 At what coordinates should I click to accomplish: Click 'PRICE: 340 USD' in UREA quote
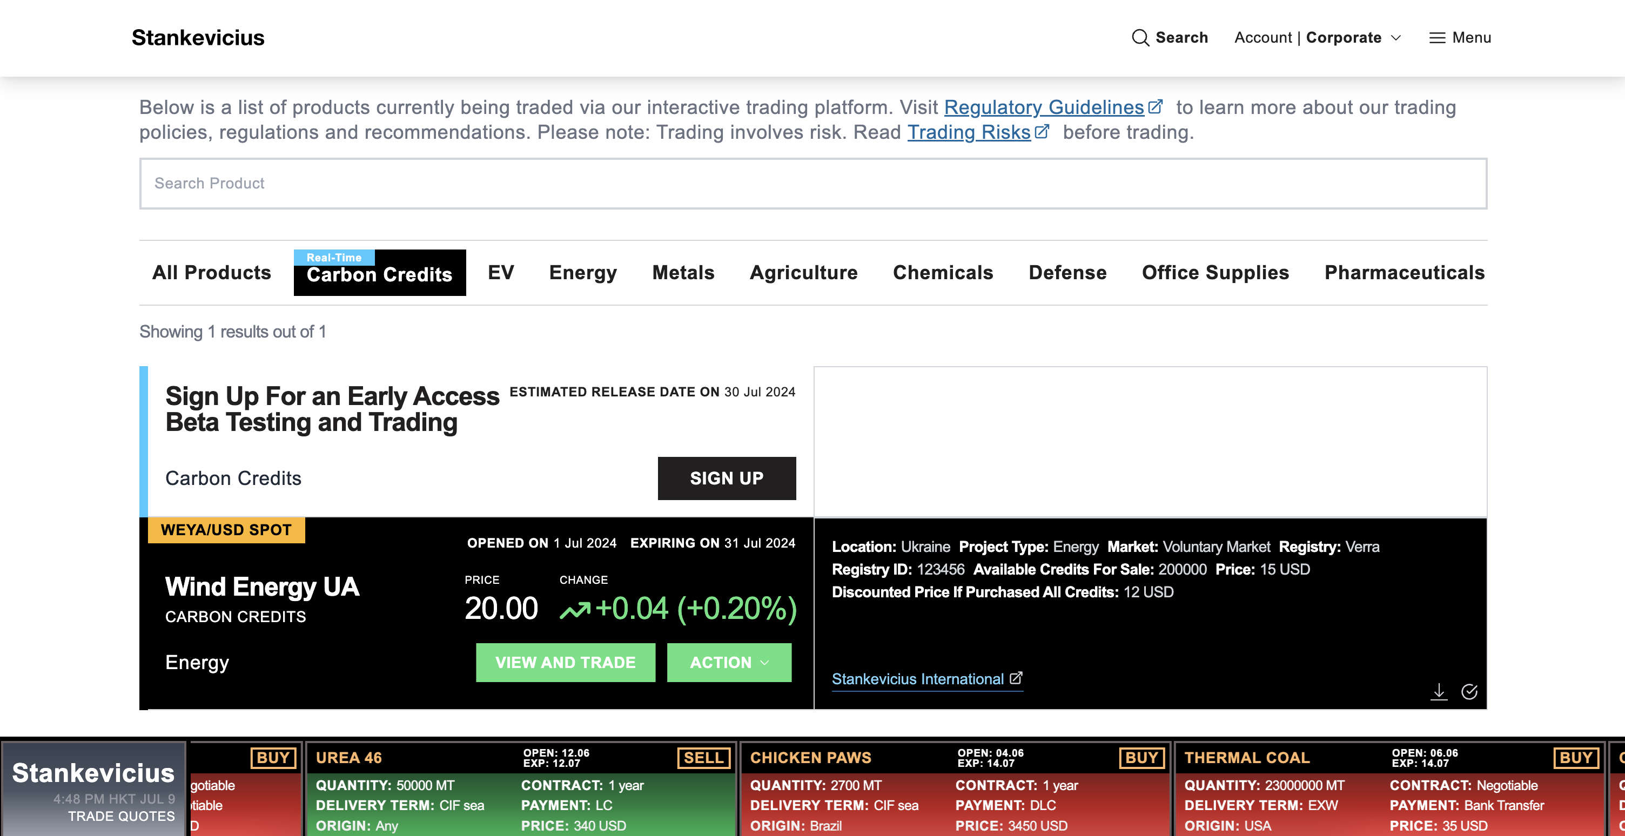pos(573,825)
